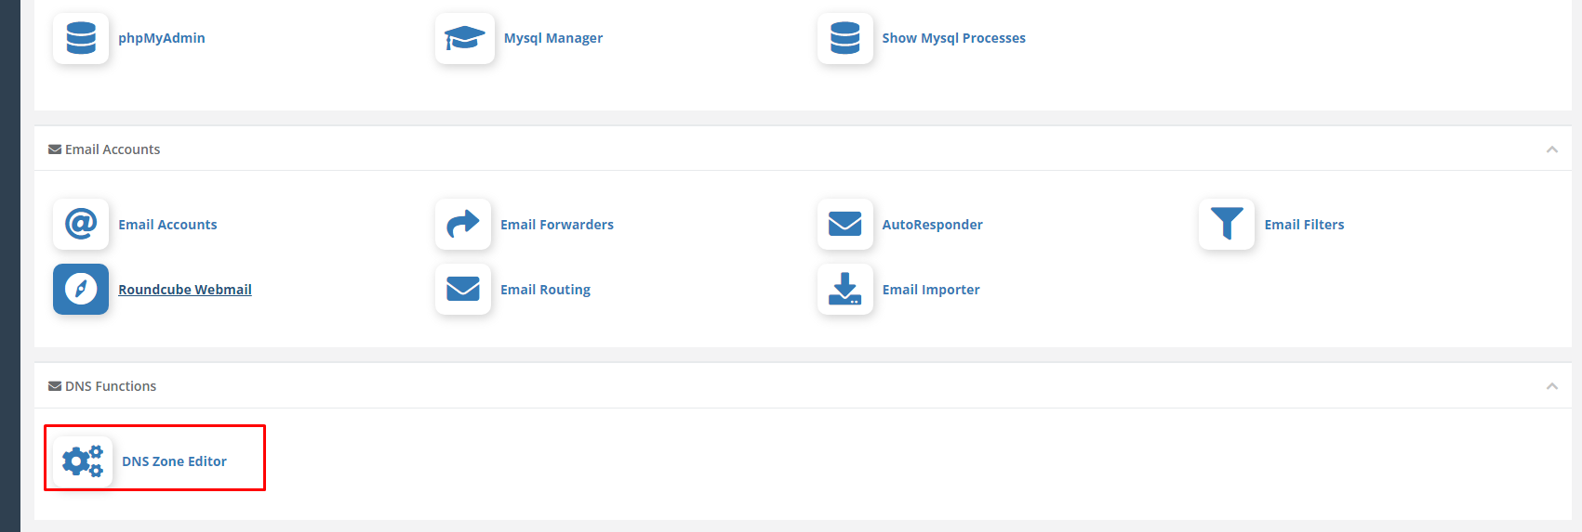This screenshot has width=1582, height=532.
Task: Open the Roundcube Webmail compass icon
Action: pyautogui.click(x=81, y=289)
